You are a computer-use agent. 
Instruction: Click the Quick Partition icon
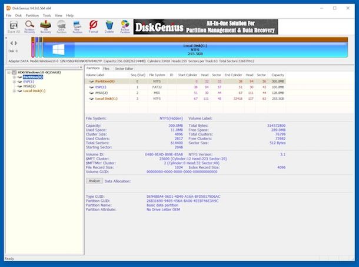61,26
